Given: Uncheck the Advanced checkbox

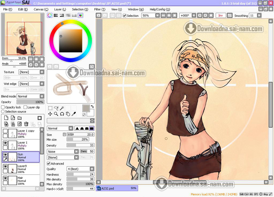Looking at the screenshot, I should 48,163.
